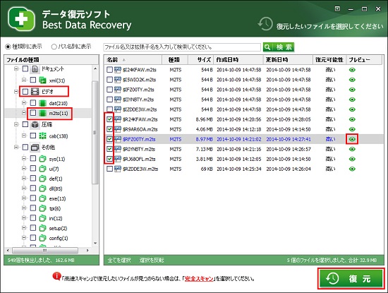Open preview eye for $I24KFAW.m2ts
This screenshot has height=293, width=388.
(x=352, y=70)
